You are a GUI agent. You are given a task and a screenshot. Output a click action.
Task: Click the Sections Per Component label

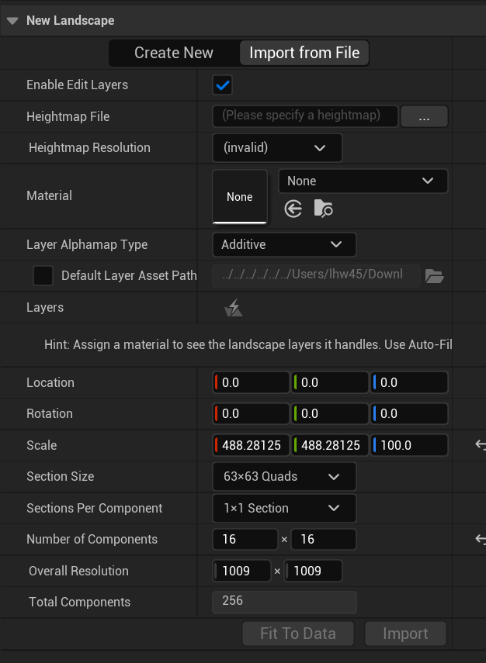95,508
